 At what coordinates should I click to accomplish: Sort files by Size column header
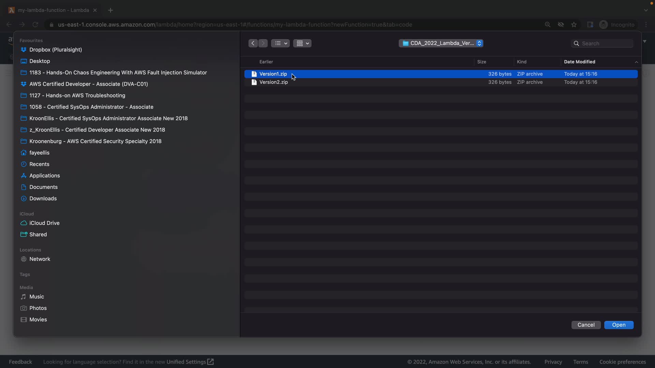[x=481, y=62]
